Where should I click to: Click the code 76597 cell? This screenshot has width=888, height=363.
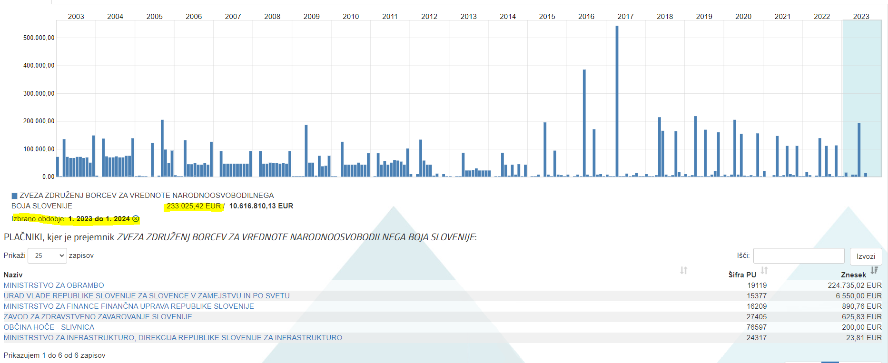point(757,327)
